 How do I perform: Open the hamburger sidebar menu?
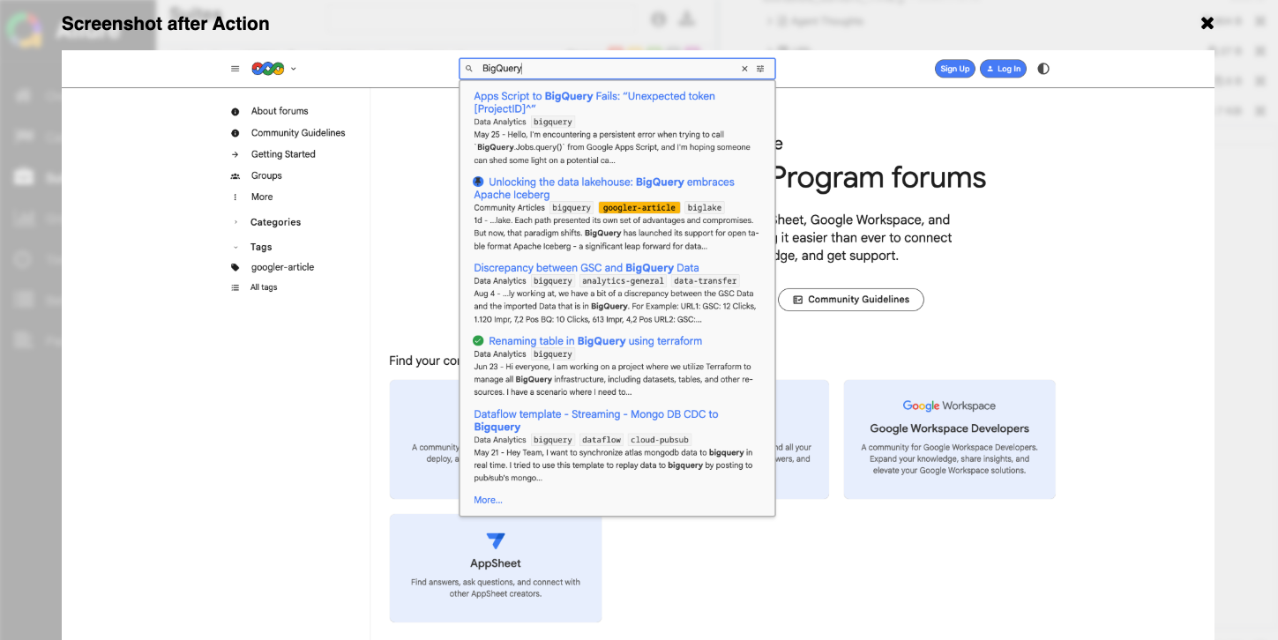[235, 69]
